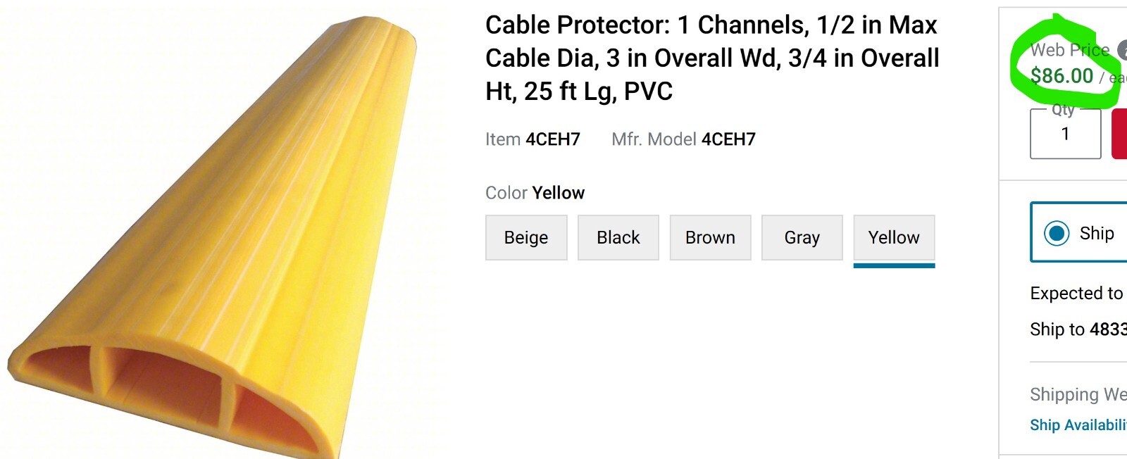Image resolution: width=1127 pixels, height=459 pixels.
Task: Click the Web Price label text
Action: (x=1069, y=50)
